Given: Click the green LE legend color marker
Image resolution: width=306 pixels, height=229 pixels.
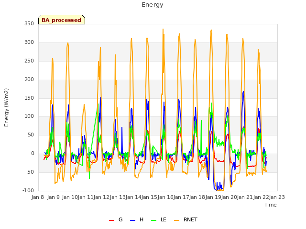Looking at the screenshot, I should tap(154, 220).
